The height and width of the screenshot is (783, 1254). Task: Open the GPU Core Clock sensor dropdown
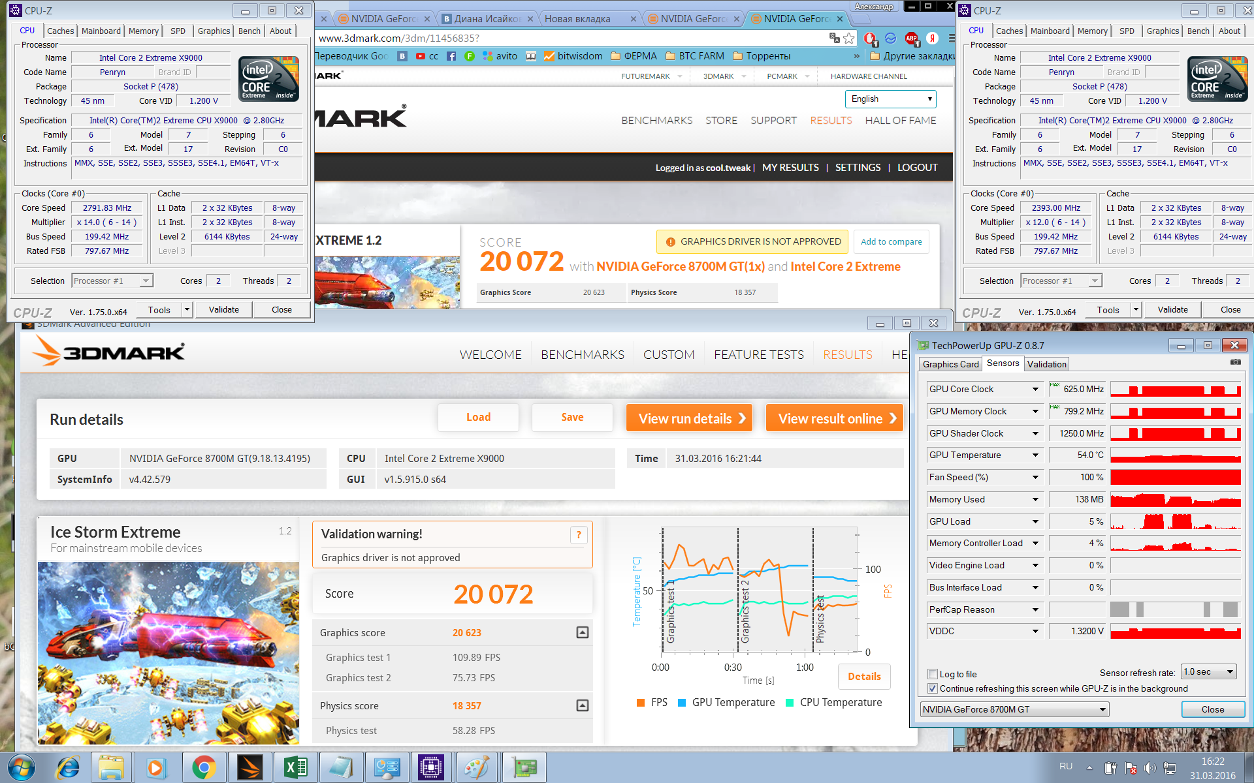coord(1035,389)
